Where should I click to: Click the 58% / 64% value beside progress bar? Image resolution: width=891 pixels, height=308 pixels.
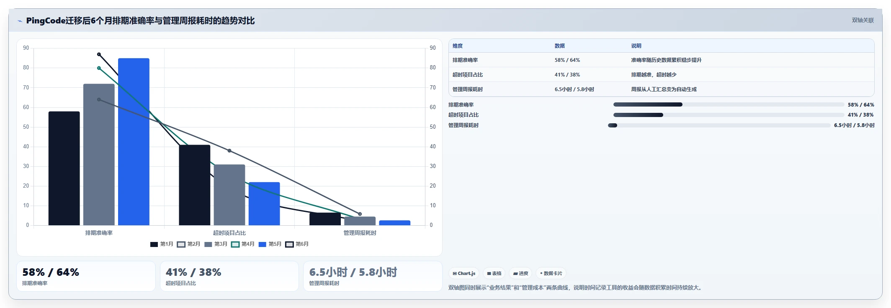click(861, 105)
